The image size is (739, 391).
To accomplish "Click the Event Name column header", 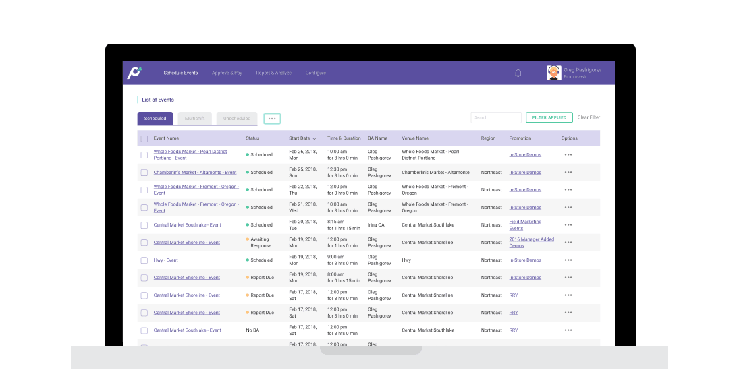I will pyautogui.click(x=166, y=138).
